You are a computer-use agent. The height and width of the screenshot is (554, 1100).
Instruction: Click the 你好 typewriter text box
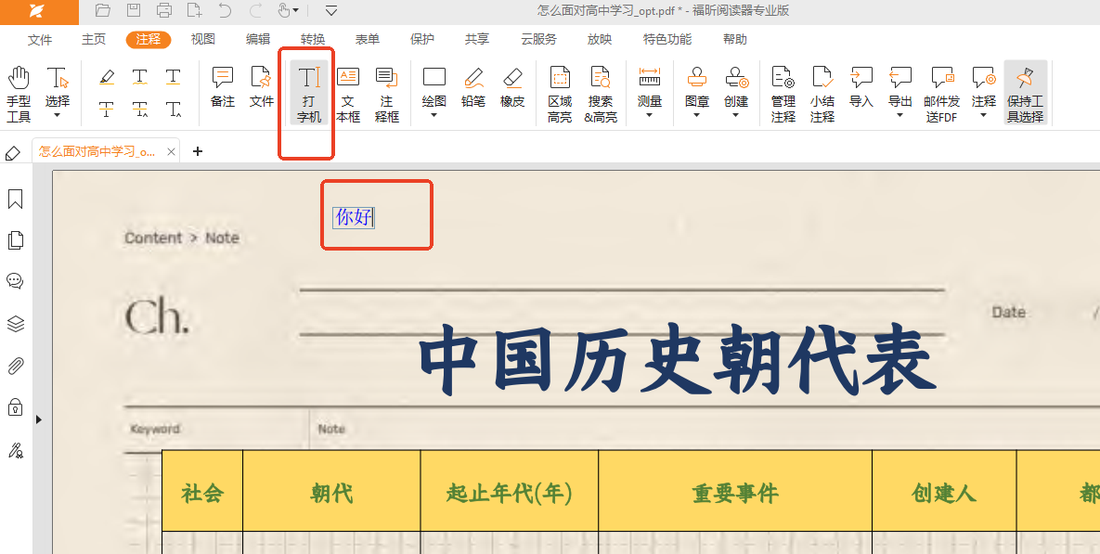tap(354, 217)
